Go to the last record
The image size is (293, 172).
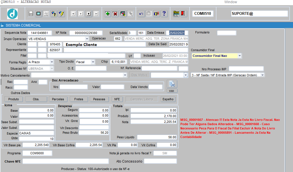tap(96, 14)
